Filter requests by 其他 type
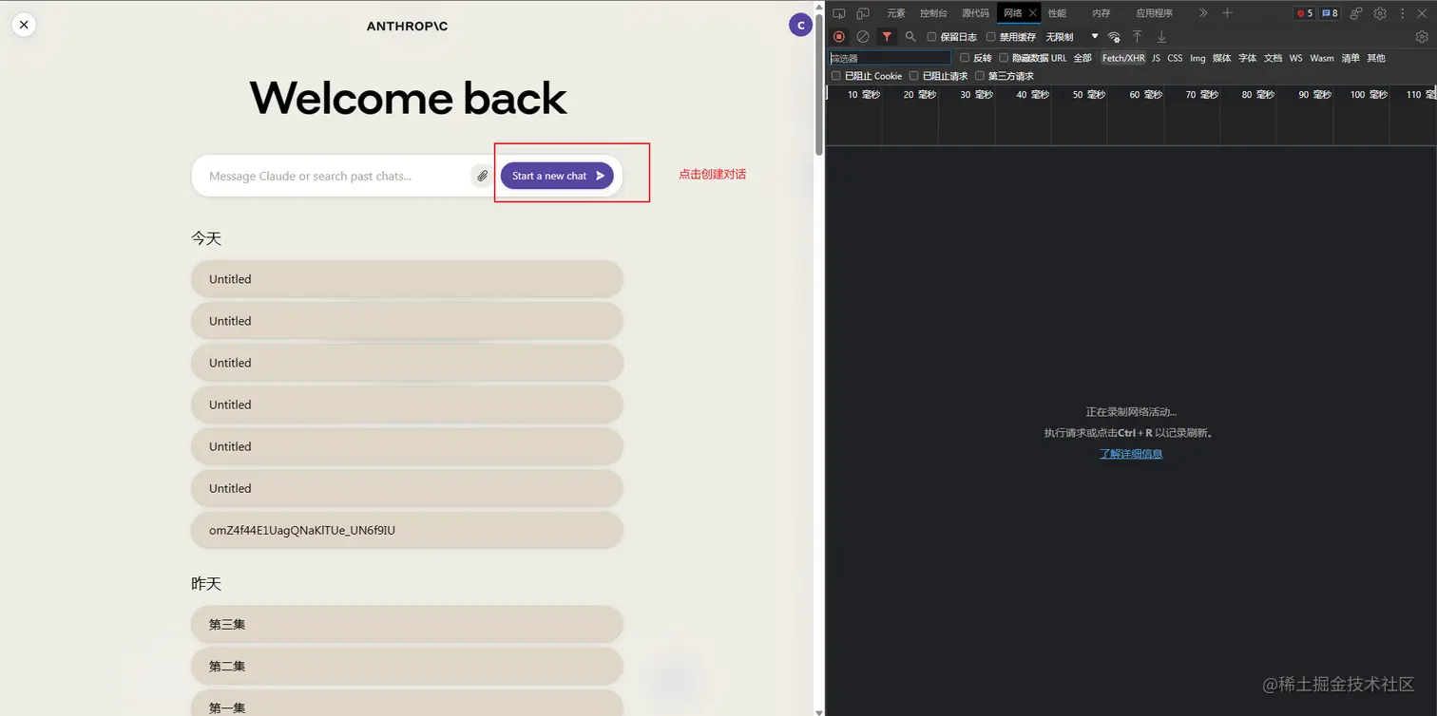1437x716 pixels. pos(1376,58)
